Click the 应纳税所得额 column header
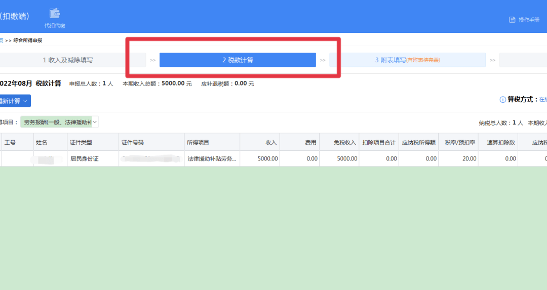This screenshot has width=547, height=290. tap(418, 142)
